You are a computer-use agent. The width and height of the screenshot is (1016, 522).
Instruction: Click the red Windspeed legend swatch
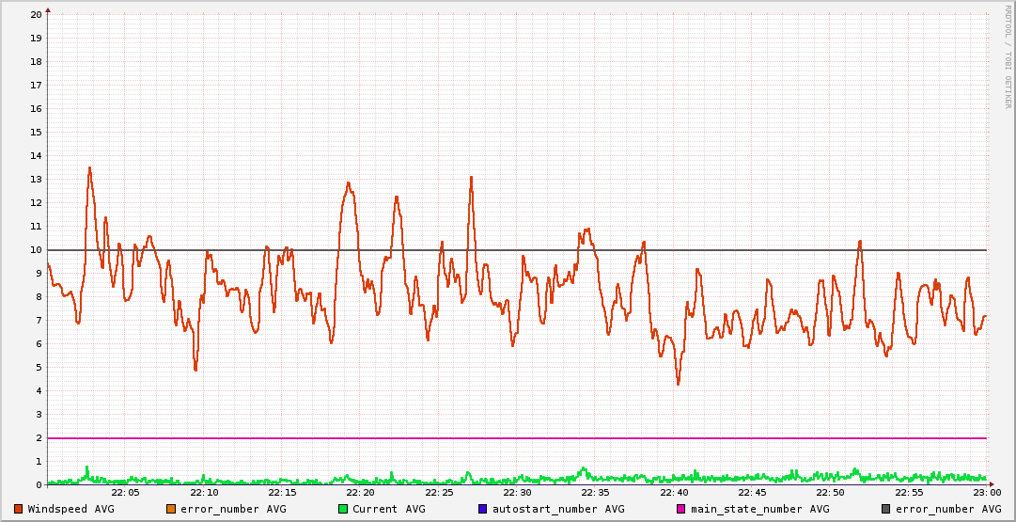pyautogui.click(x=18, y=509)
